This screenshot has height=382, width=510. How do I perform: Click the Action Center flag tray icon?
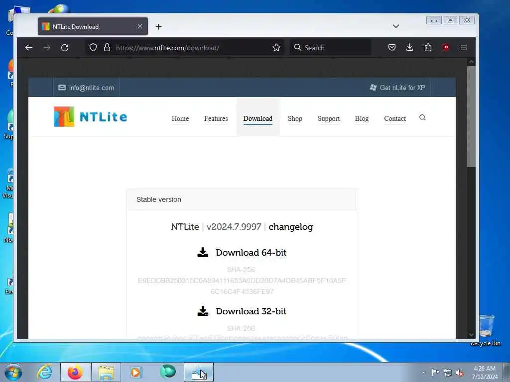(x=435, y=372)
